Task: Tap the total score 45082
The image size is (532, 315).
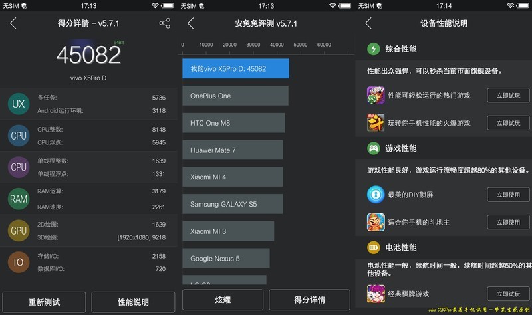Action: point(88,55)
